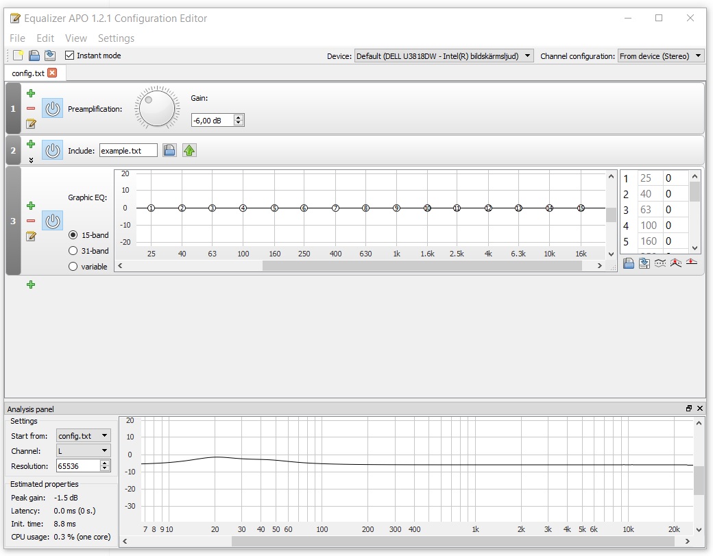The height and width of the screenshot is (556, 713).
Task: Invert the graphic EQ response
Action: pyautogui.click(x=660, y=263)
